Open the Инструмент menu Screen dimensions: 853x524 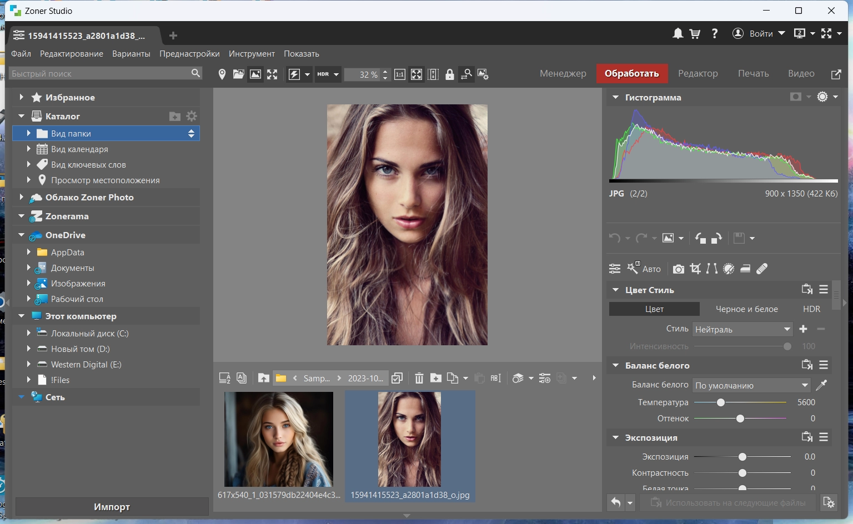(252, 54)
